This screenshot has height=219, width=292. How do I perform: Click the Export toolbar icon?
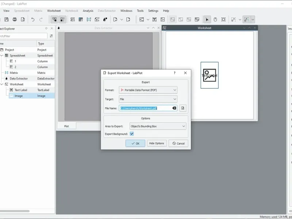[x=128, y=20]
